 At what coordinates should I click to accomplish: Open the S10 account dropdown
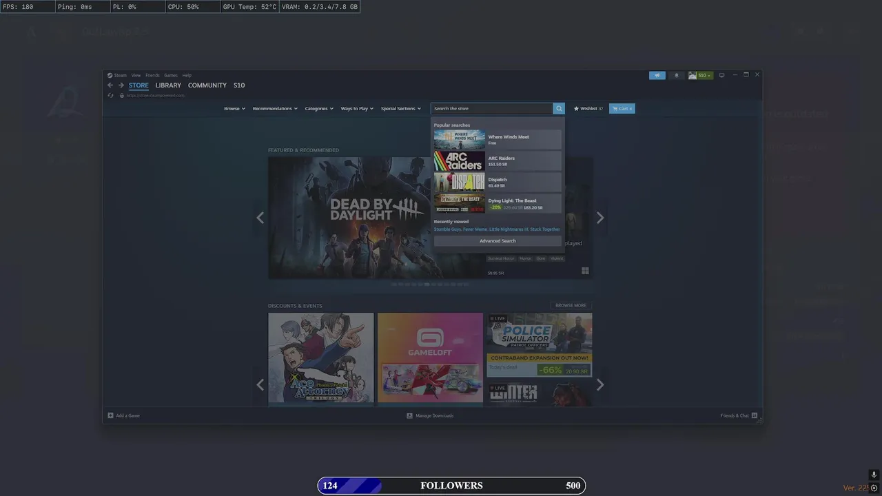[700, 75]
